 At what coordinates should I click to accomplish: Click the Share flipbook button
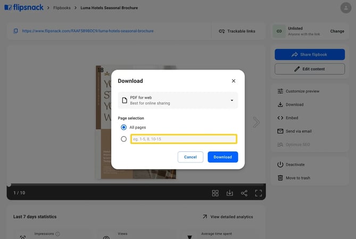[310, 54]
